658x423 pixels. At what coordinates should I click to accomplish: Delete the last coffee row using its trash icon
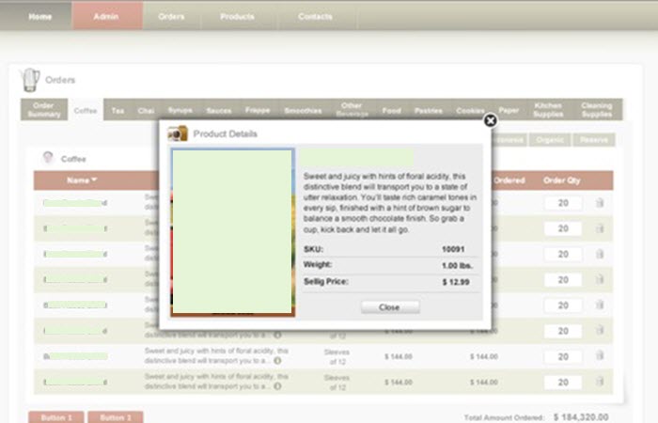point(600,382)
